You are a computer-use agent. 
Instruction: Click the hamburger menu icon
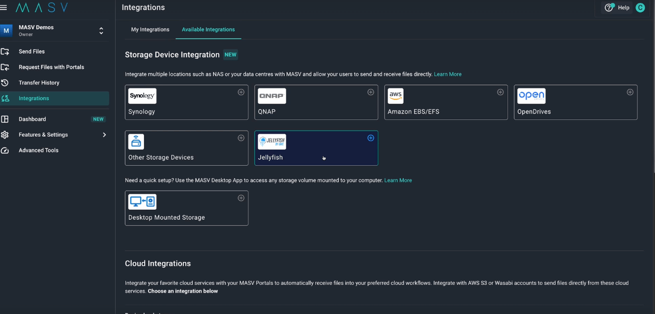4,7
